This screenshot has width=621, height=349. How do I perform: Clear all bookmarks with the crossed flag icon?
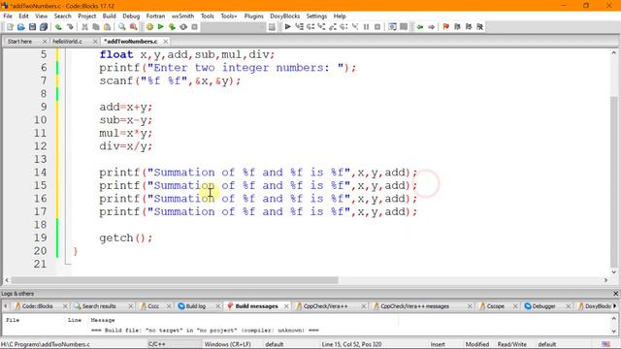480,27
